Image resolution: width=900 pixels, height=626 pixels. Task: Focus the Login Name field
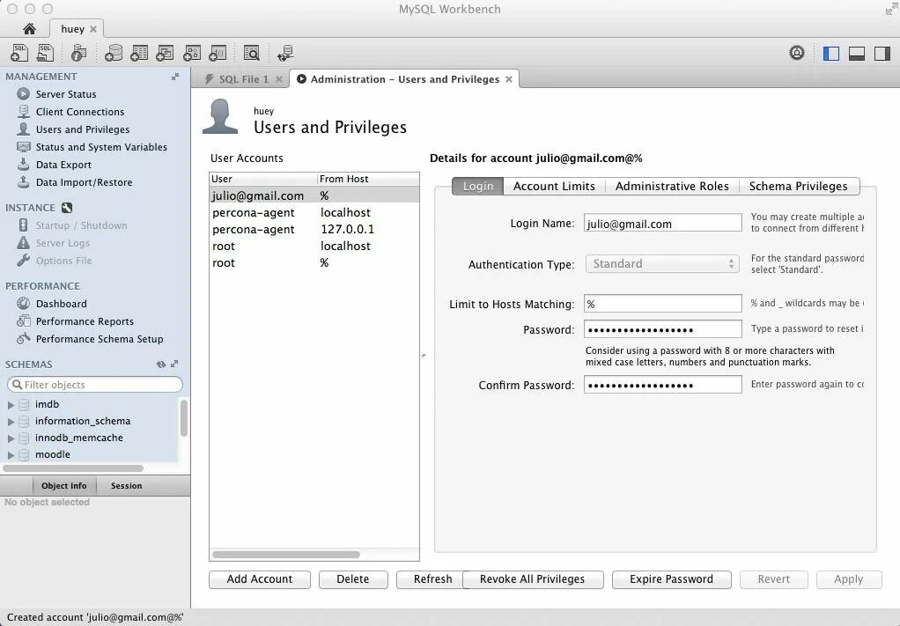[662, 224]
